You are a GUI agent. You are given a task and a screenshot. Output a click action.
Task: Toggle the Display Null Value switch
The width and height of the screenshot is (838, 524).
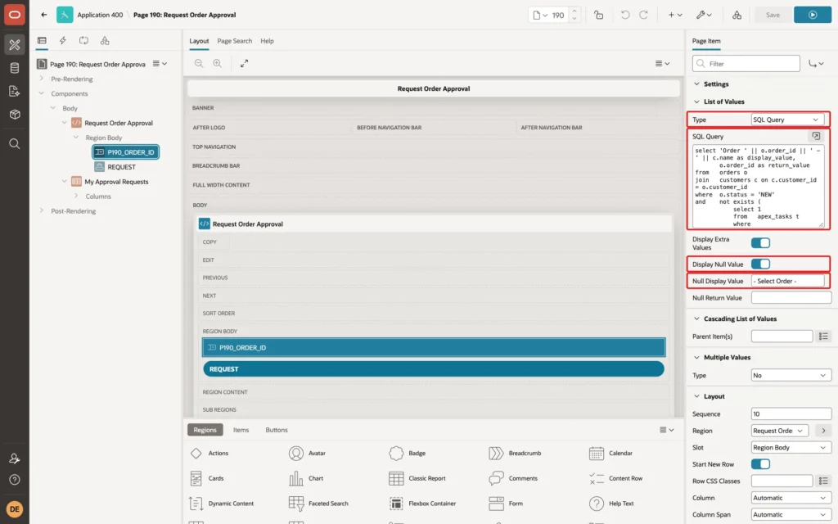click(760, 264)
